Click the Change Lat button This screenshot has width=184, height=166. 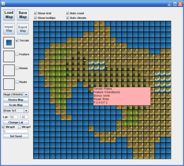coord(16,122)
